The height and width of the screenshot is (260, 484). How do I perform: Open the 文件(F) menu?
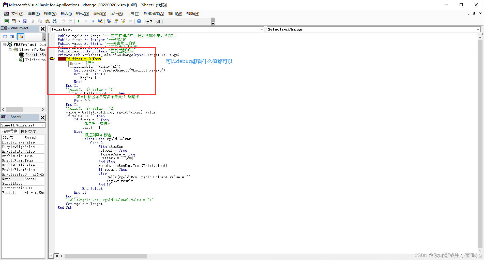pos(17,14)
